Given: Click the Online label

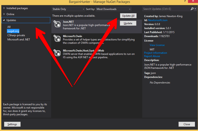Looking at the screenshot, I should point(10,14).
